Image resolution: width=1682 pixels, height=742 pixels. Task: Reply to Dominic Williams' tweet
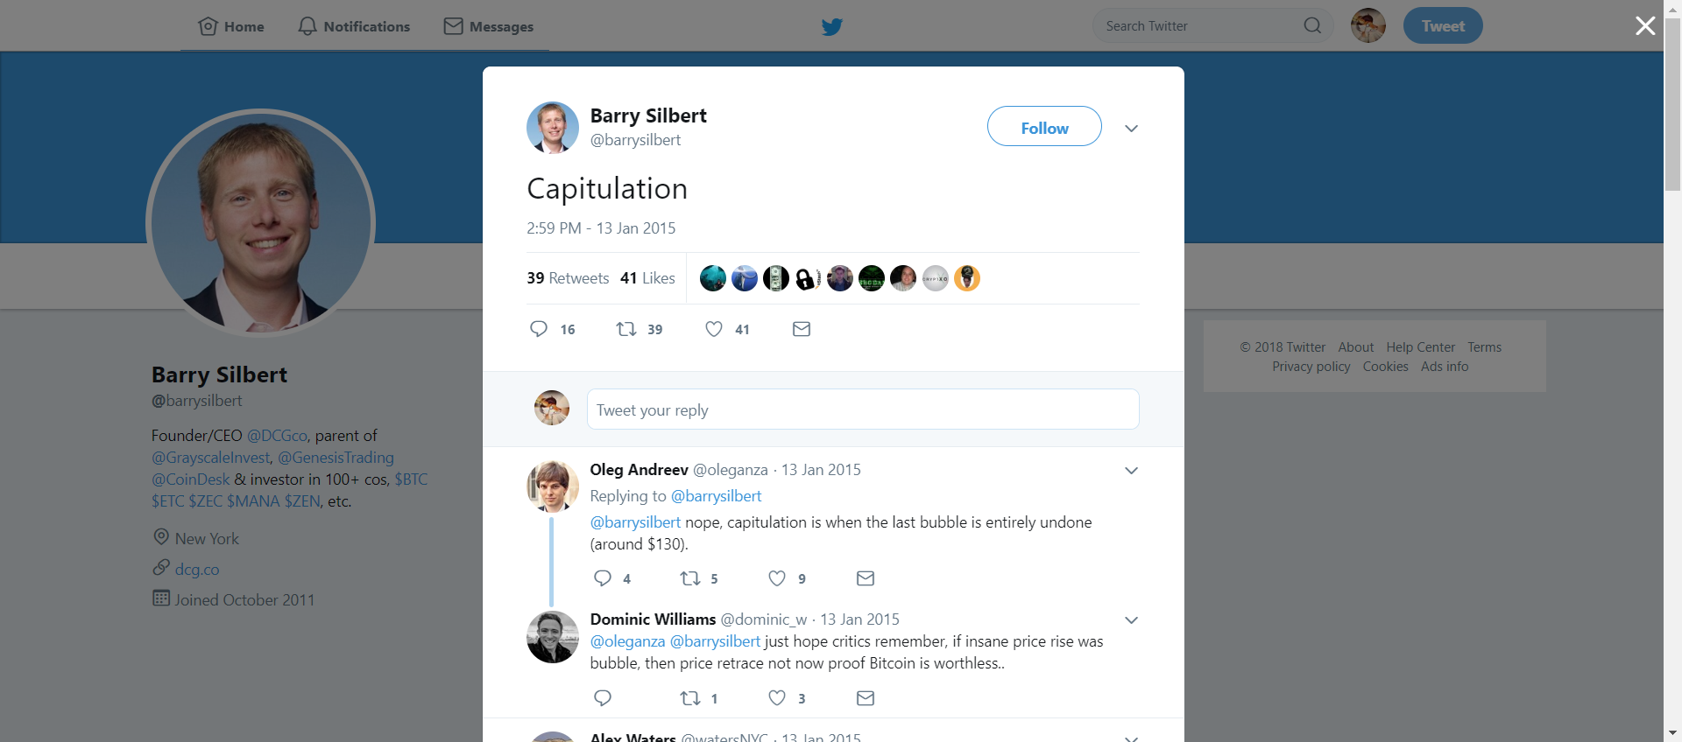(603, 698)
